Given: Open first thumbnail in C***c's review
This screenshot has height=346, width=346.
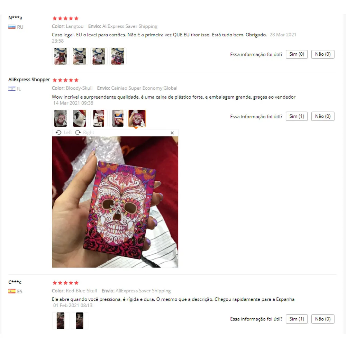Looking at the screenshot, I should coord(61,321).
